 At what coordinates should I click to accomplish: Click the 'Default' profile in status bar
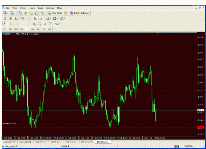(66, 146)
